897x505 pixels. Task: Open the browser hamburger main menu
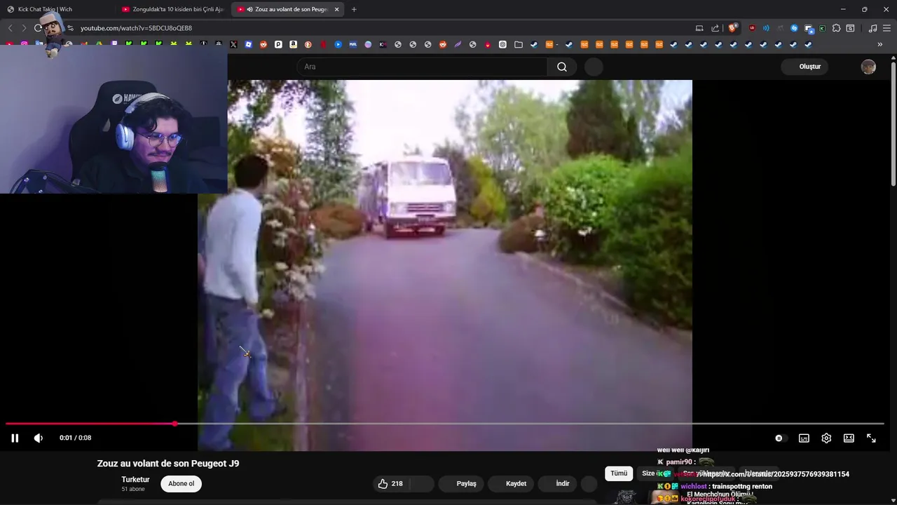[886, 28]
